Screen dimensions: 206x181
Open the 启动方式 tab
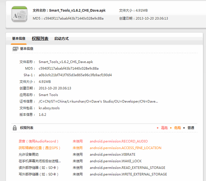[x=61, y=39]
